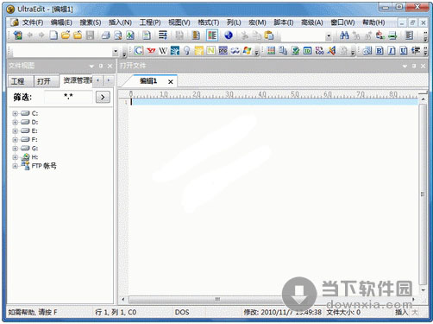Paste from clipboard icon in main toolbar
This screenshot has width=433, height=324.
pos(269,35)
